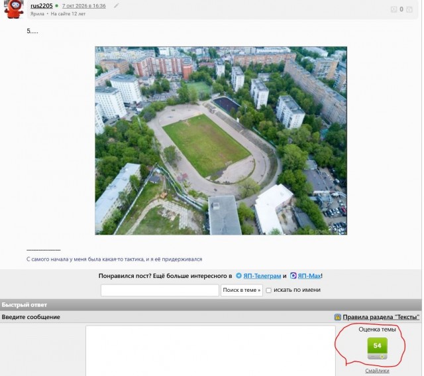Click the Max messenger icon before ЯП-Max
The height and width of the screenshot is (376, 424).
click(x=293, y=276)
